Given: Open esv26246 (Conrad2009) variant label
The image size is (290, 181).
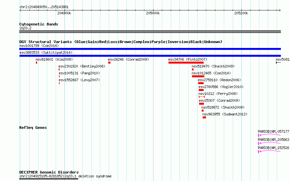Looking at the screenshot, I should (128, 59).
